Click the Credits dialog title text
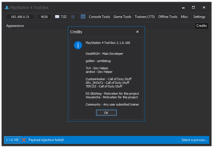Viewport: 212px width, 148px height. pyautogui.click(x=76, y=32)
